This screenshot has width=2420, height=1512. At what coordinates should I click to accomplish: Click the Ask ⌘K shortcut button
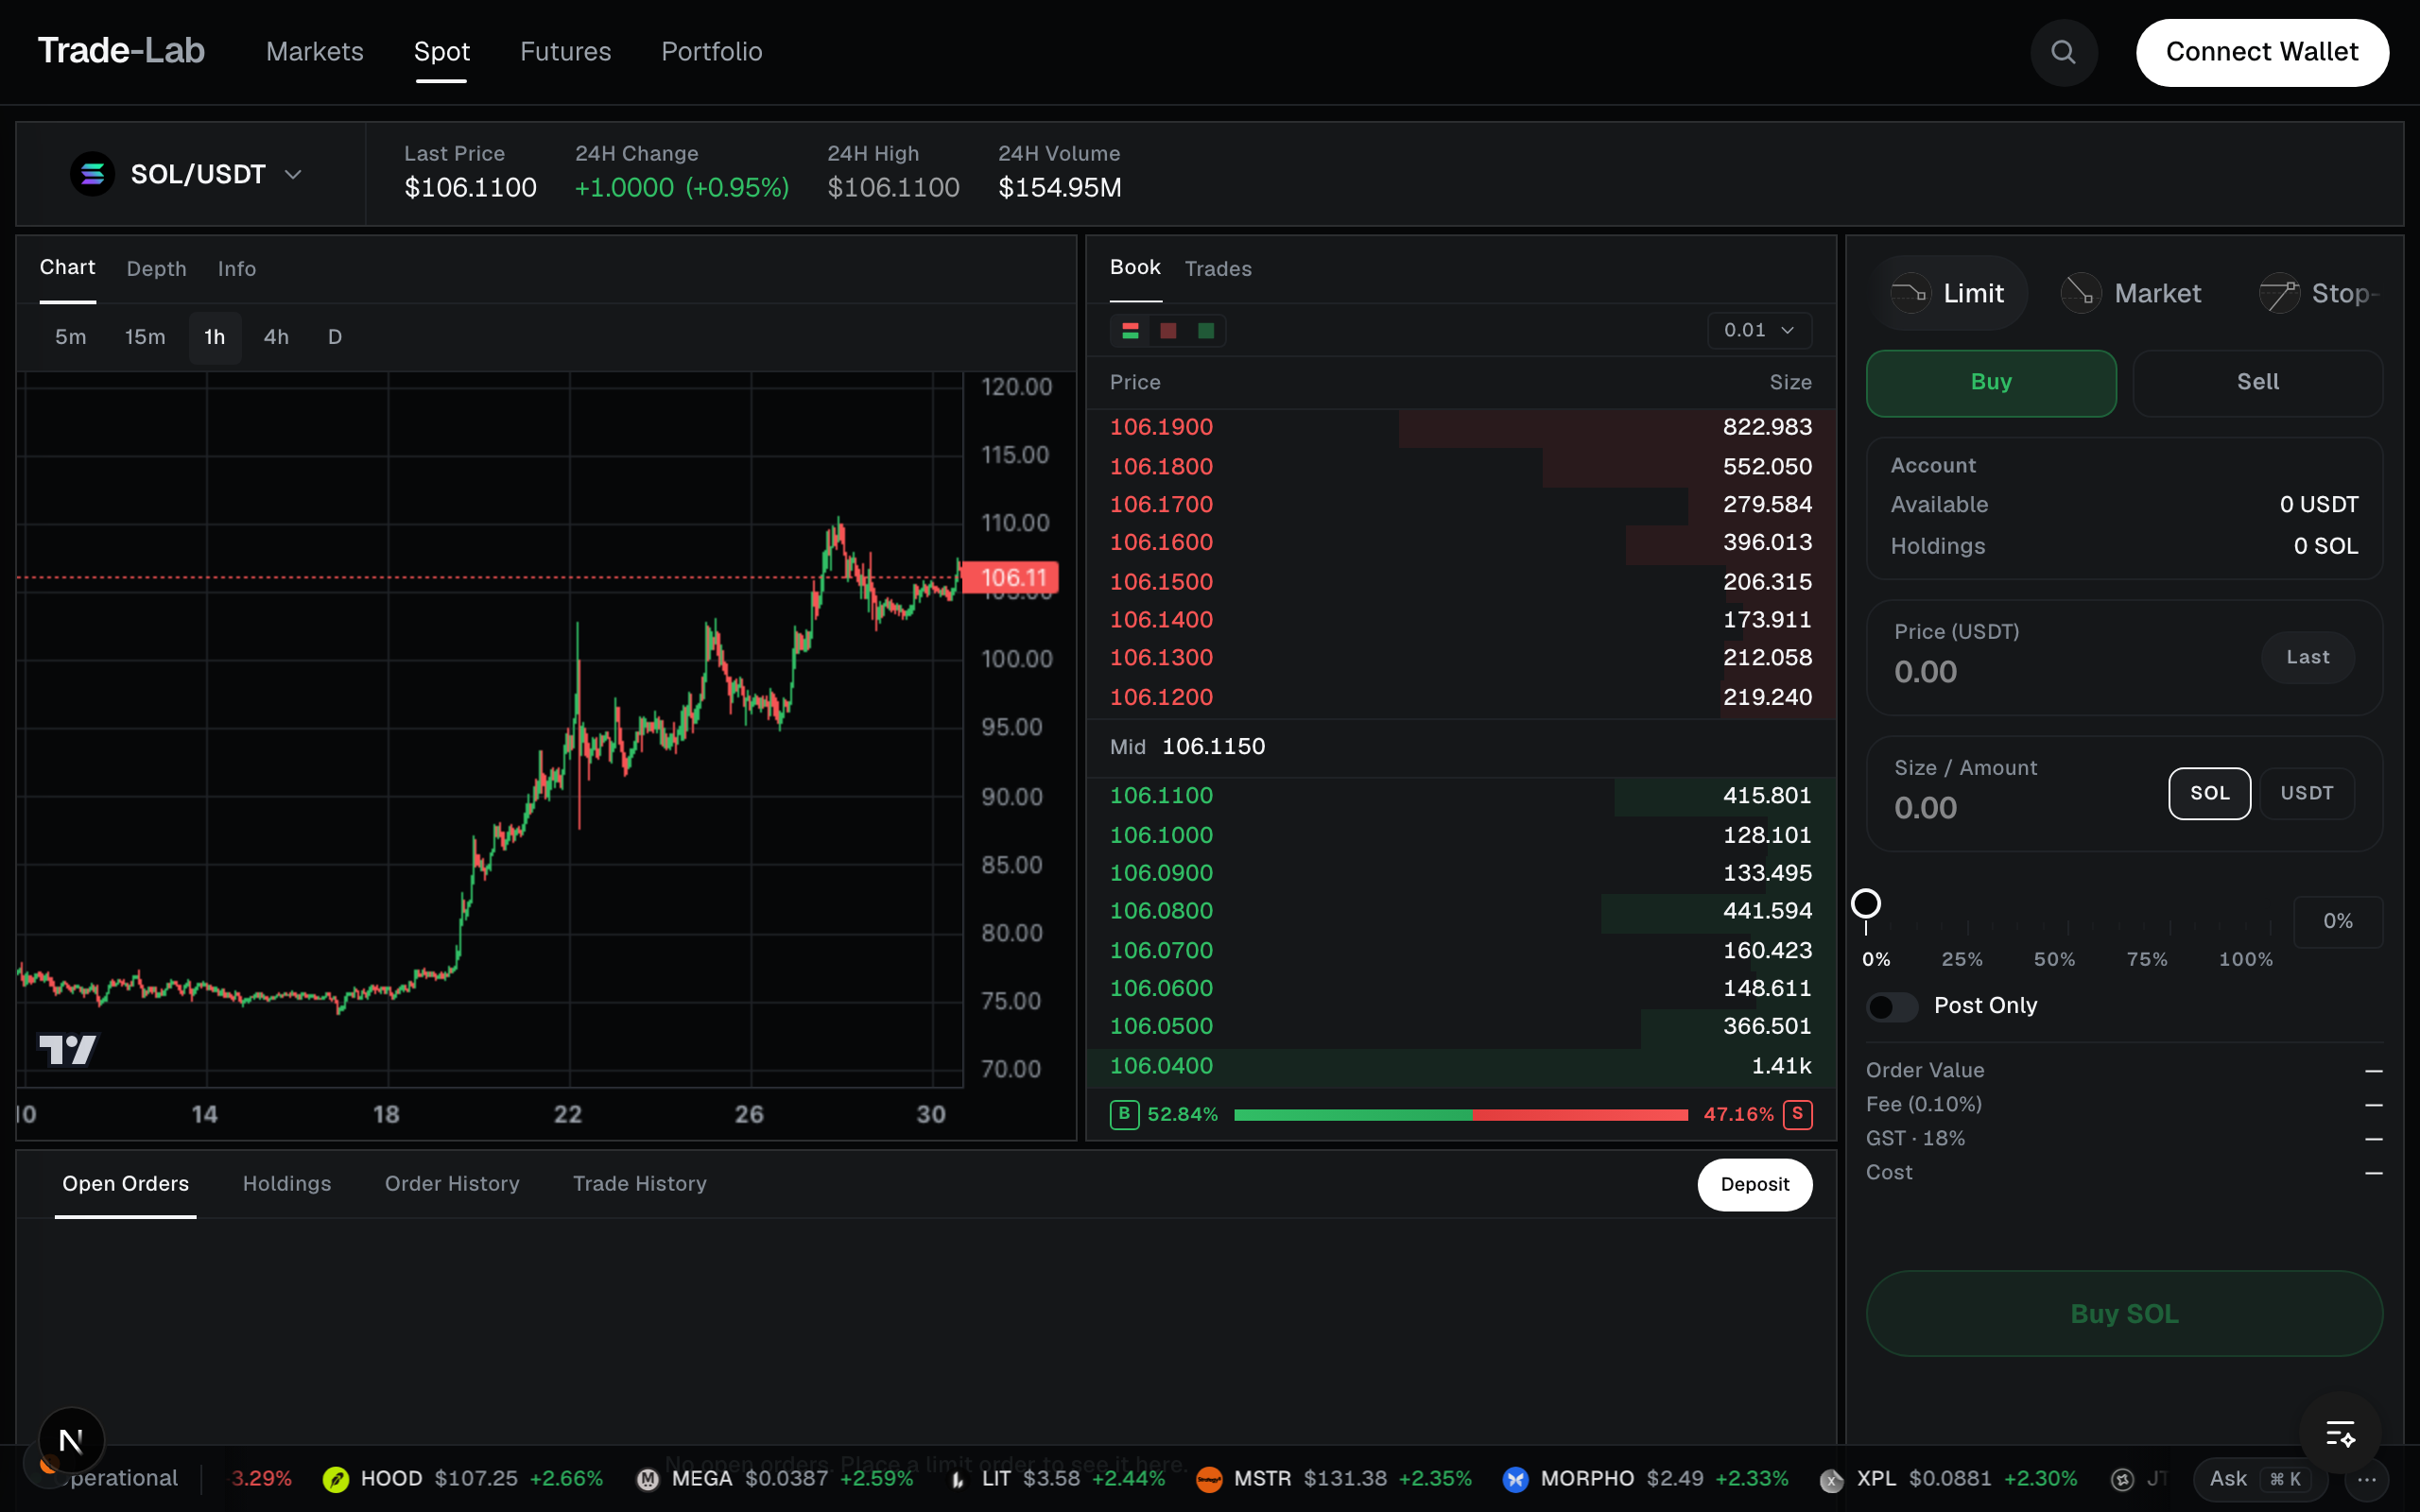(x=2260, y=1479)
